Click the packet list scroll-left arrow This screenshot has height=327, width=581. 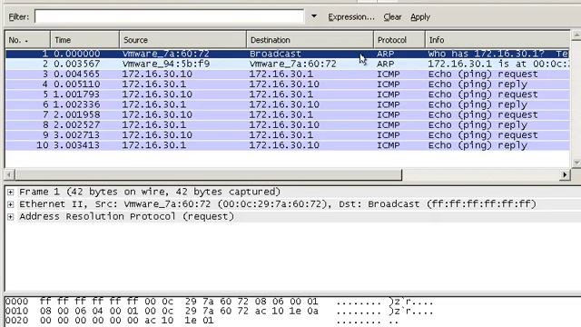10,174
